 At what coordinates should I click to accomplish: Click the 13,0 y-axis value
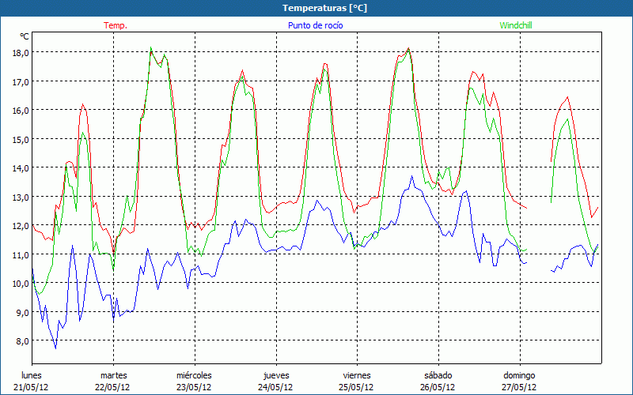pyautogui.click(x=20, y=197)
